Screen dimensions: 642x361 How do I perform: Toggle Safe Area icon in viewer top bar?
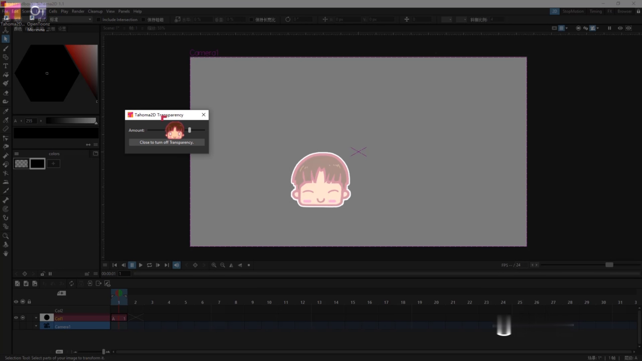[554, 28]
